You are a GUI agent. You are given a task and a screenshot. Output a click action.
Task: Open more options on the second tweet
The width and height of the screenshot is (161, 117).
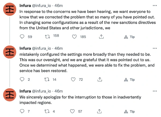click(x=155, y=48)
